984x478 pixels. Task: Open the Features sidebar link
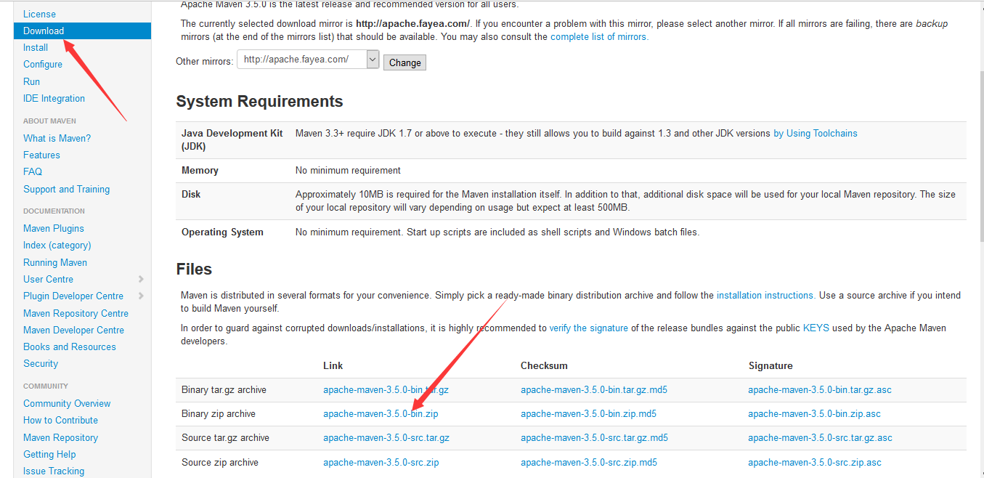click(41, 155)
